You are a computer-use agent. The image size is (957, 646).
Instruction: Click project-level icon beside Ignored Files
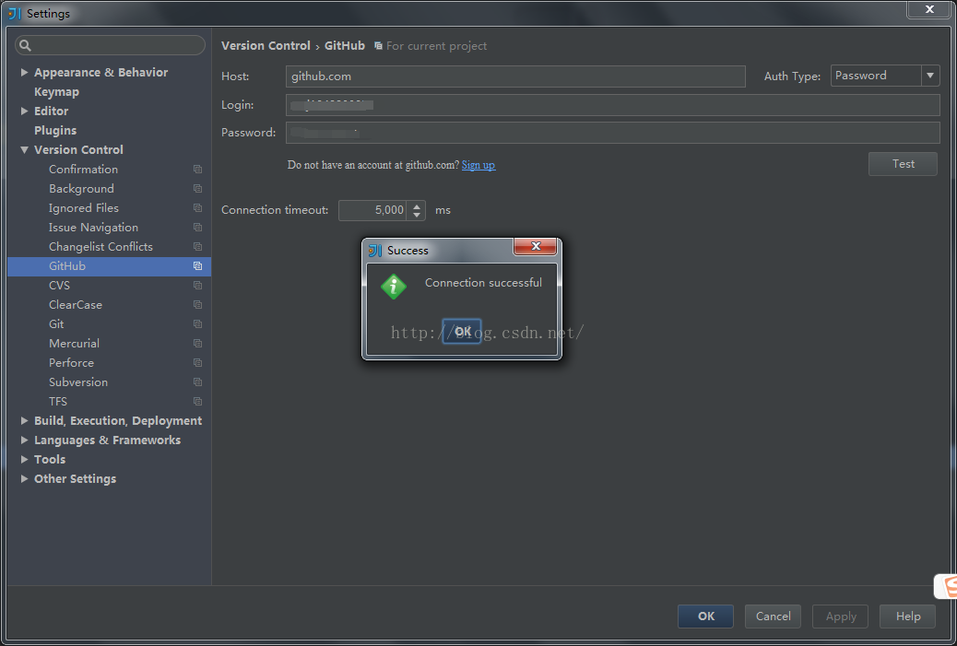click(x=197, y=208)
